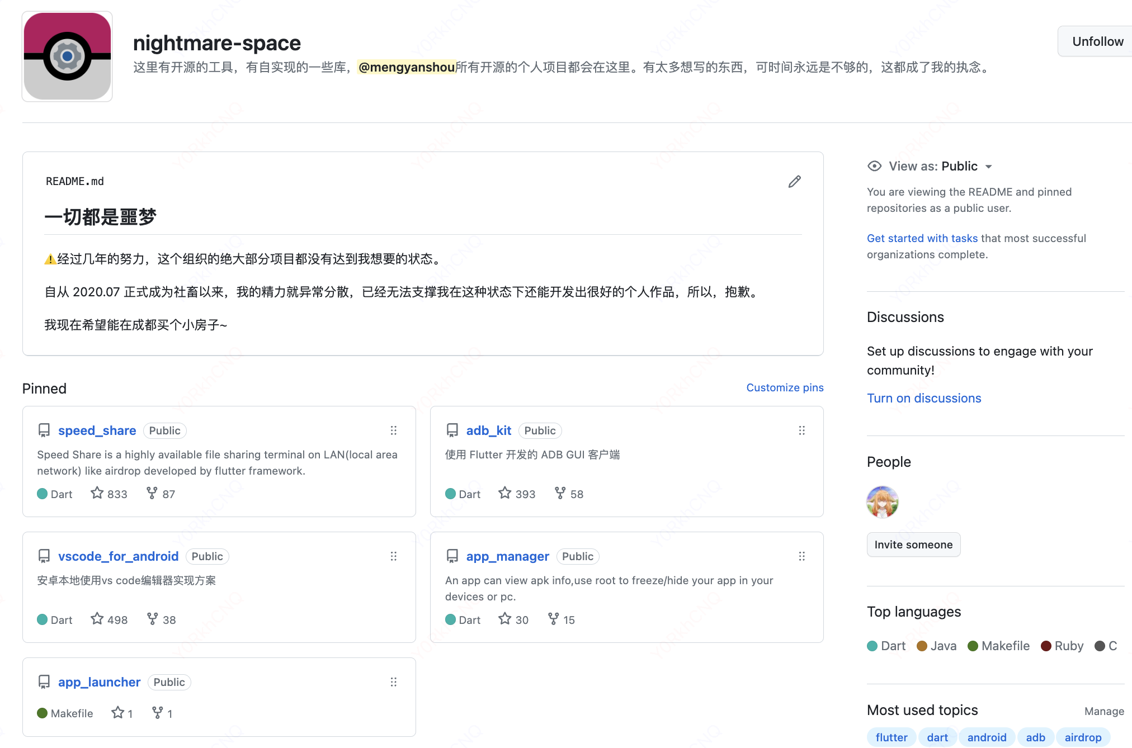The height and width of the screenshot is (748, 1132).
Task: Click the drag handle on adb_kit card
Action: click(801, 430)
